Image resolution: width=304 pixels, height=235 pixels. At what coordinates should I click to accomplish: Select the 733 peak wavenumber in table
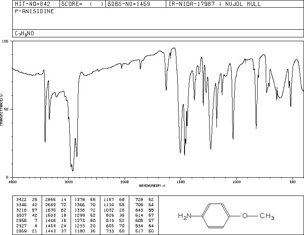pyautogui.click(x=110, y=231)
